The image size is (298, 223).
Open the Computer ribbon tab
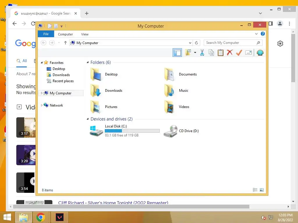[65, 34]
